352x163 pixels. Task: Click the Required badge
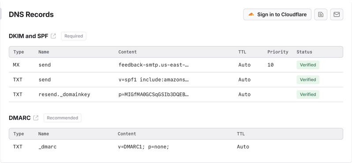pyautogui.click(x=74, y=36)
